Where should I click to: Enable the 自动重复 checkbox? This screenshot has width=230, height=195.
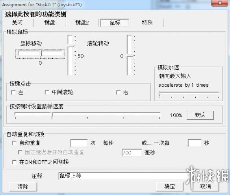pos(14,143)
